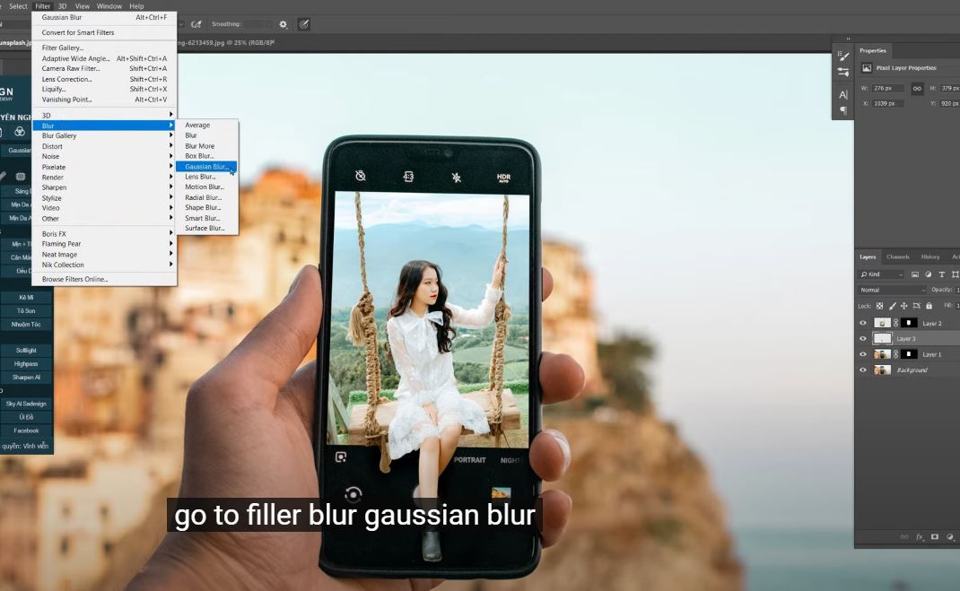Choose Gaussian Blur from Blur submenu
This screenshot has width=960, height=591.
(205, 167)
